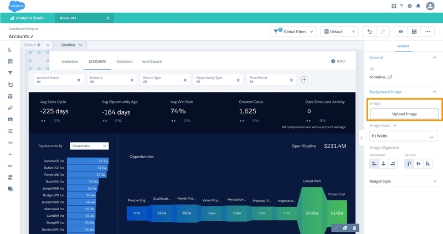Viewport: 443px width, 234px height.
Task: Select the link widget icon in sidebar
Action: pyautogui.click(x=10, y=108)
